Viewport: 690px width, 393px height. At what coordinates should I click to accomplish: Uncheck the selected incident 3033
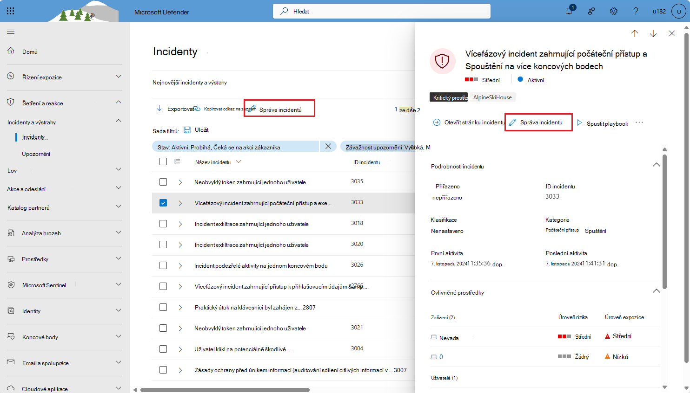[x=163, y=203]
